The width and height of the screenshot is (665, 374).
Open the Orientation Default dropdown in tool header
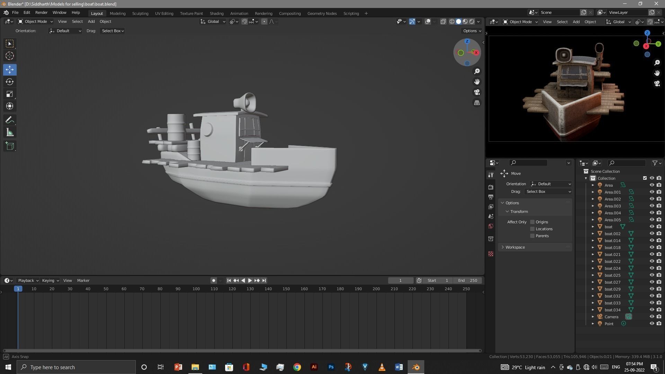click(65, 31)
